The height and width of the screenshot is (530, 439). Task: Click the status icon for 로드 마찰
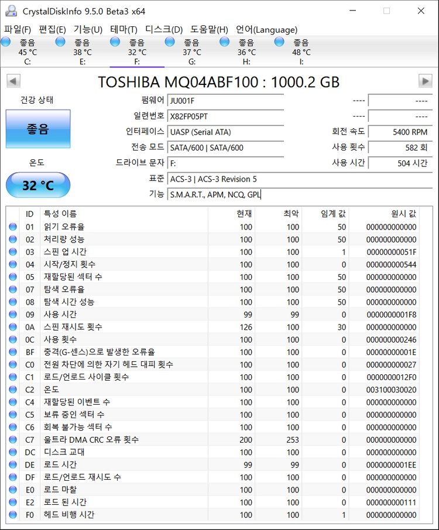[x=13, y=490]
